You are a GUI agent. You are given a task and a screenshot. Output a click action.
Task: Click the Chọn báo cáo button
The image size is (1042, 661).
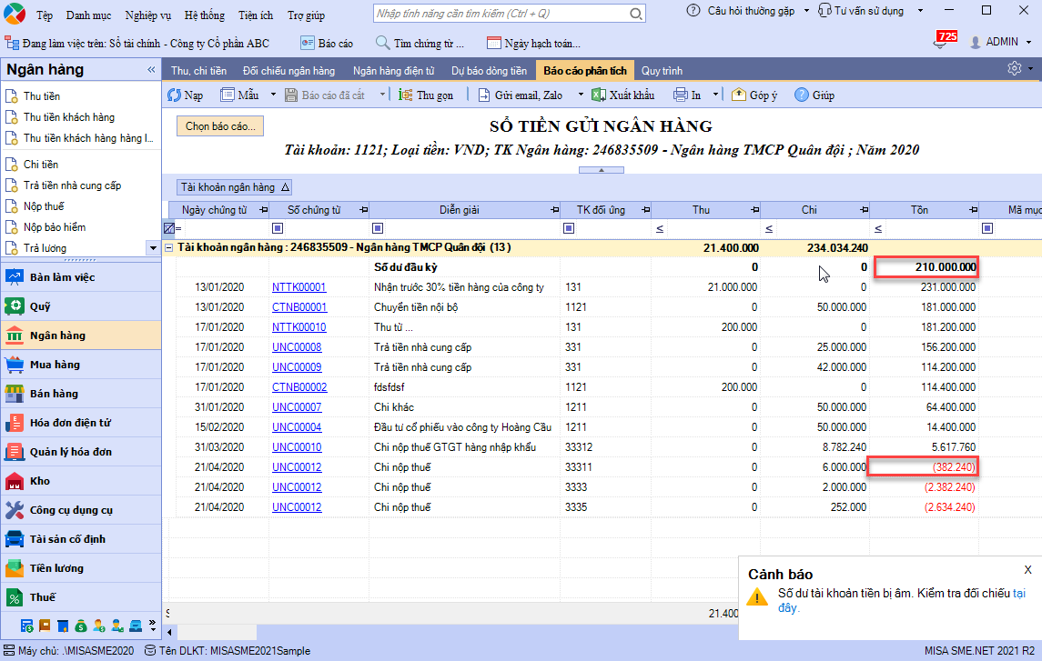(x=221, y=126)
